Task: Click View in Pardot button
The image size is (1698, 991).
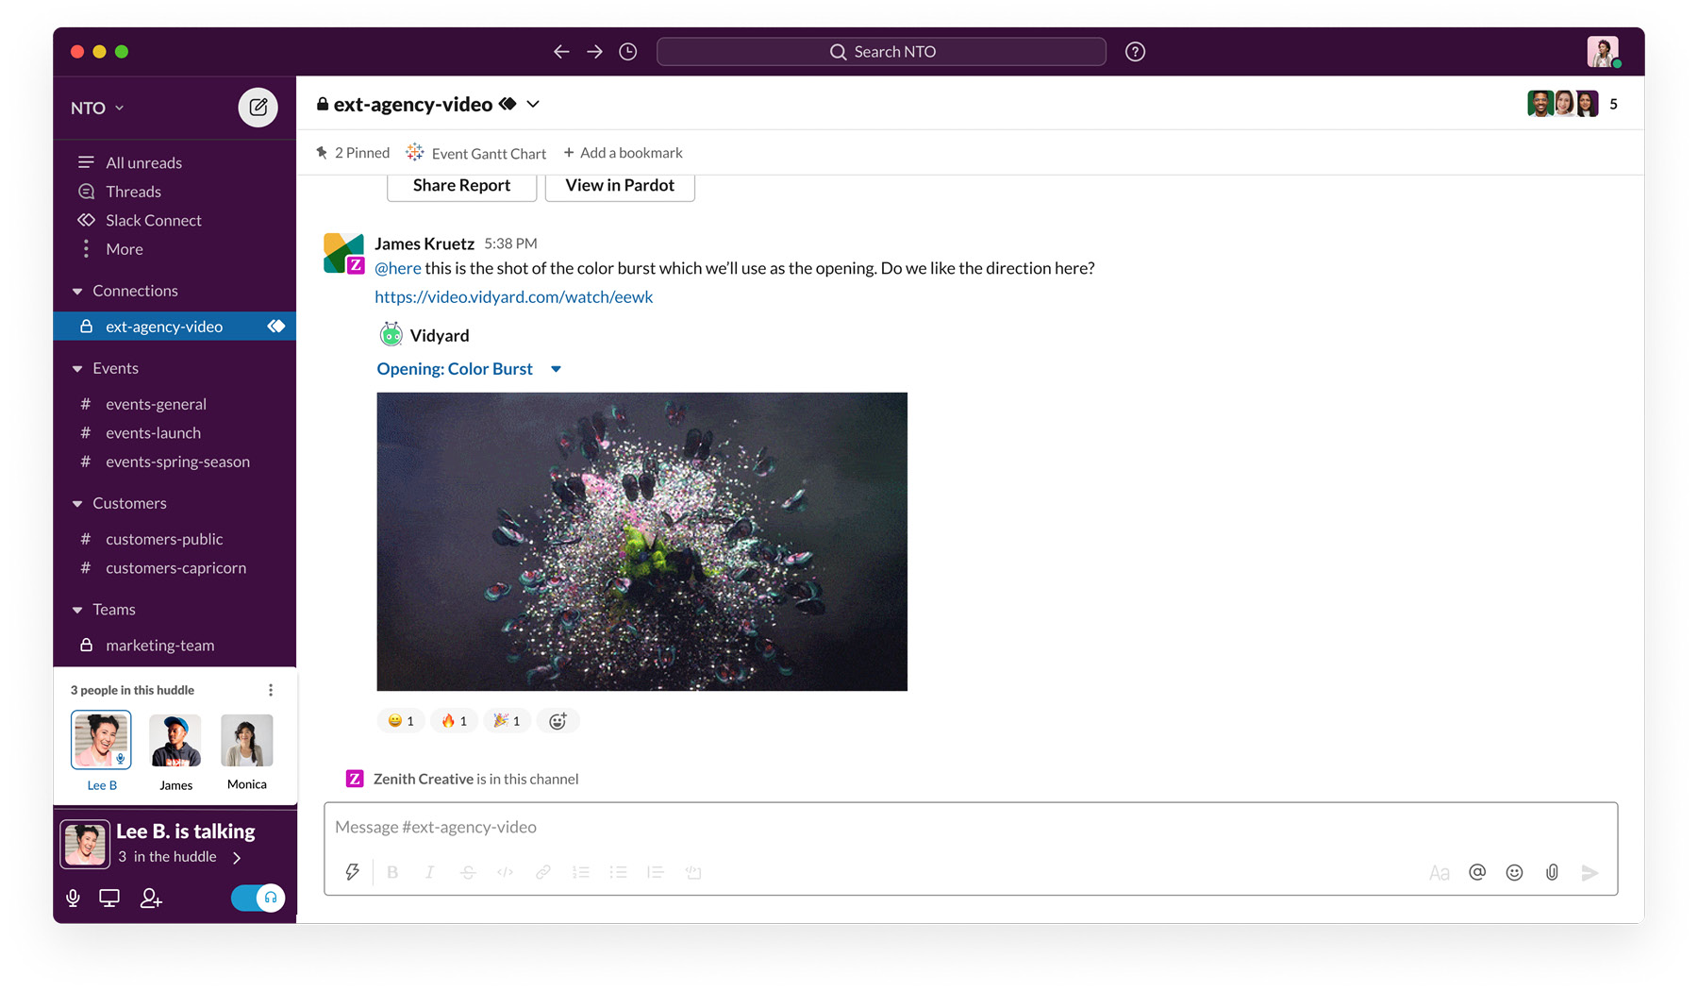Action: tap(620, 186)
